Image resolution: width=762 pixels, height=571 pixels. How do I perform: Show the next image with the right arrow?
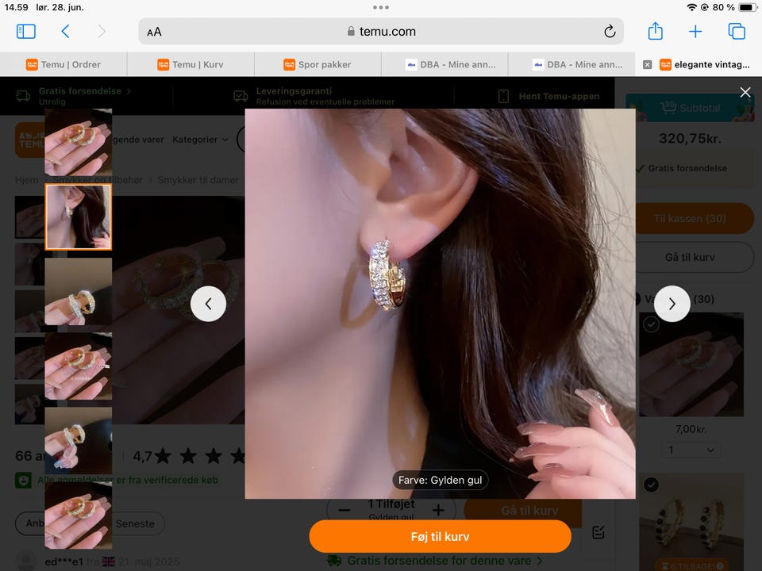(x=672, y=304)
